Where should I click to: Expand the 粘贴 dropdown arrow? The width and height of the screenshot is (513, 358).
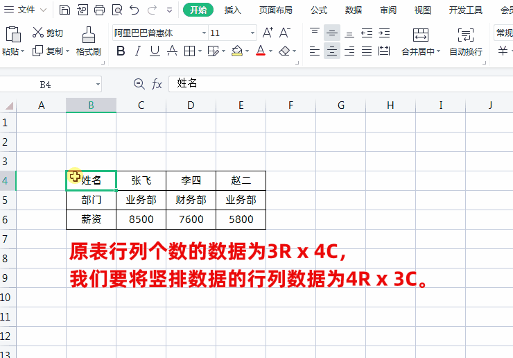(23, 51)
